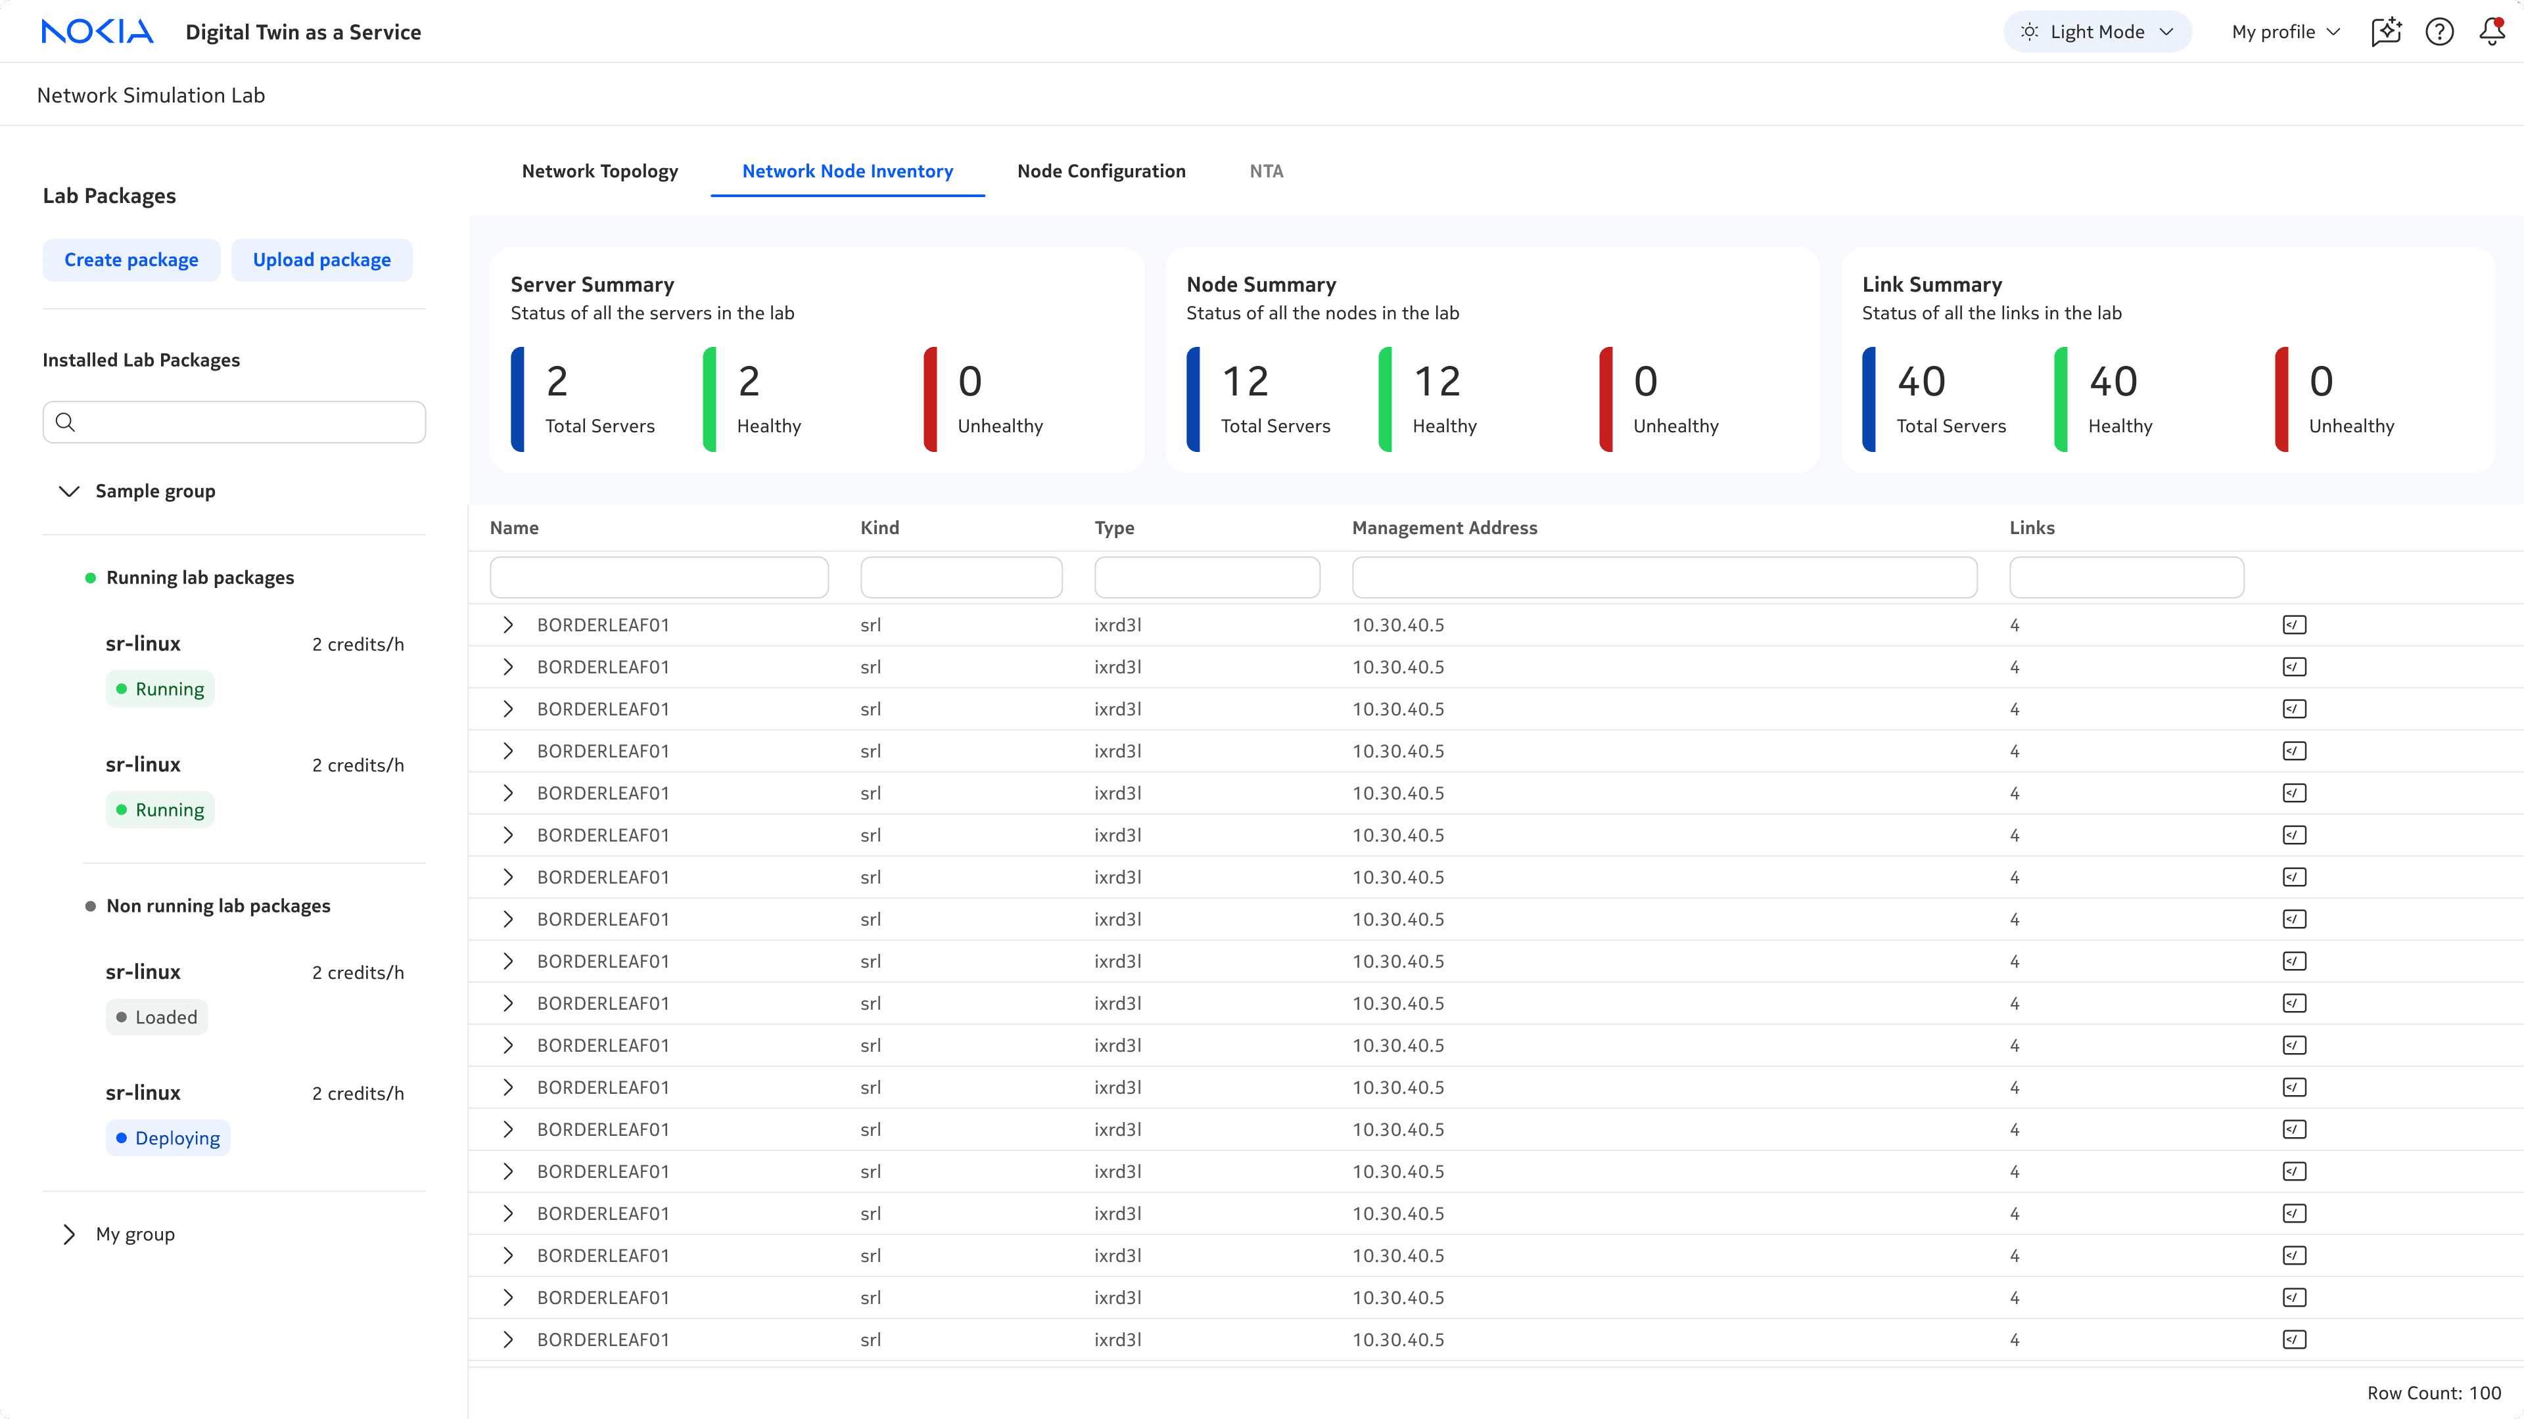Screen dimensions: 2524x1419
Task: Switch to the Node Configuration tab
Action: tap(1100, 170)
